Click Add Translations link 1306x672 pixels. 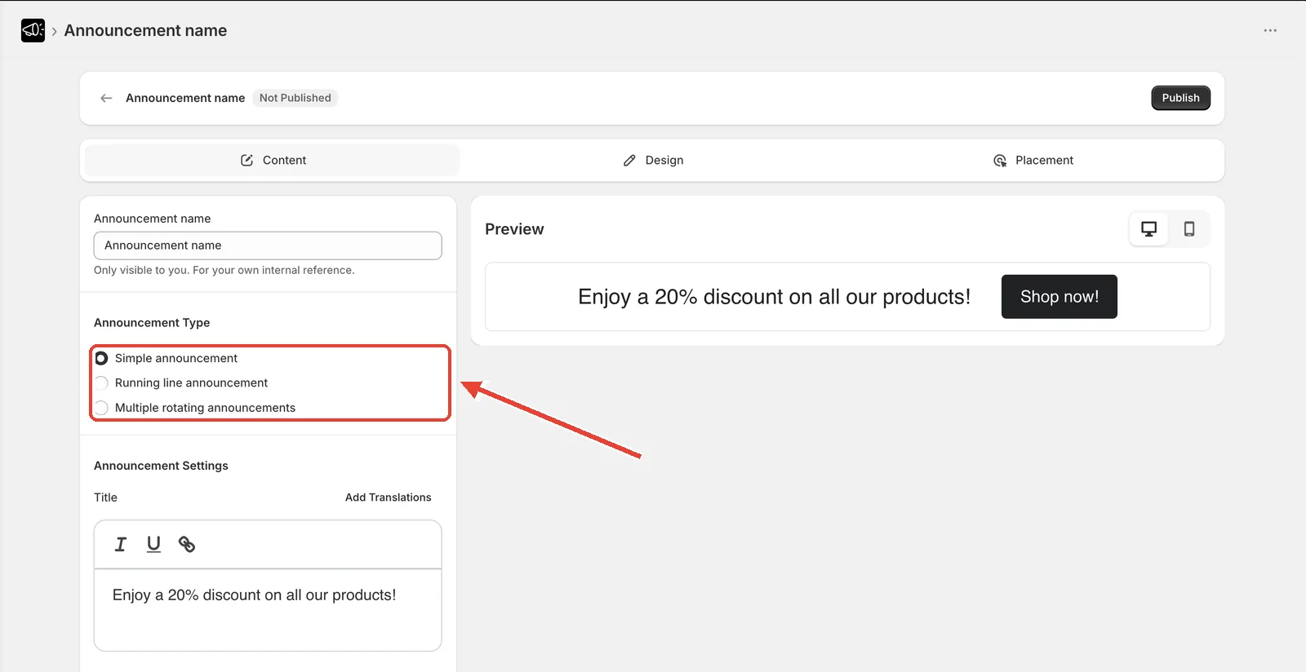pos(388,497)
